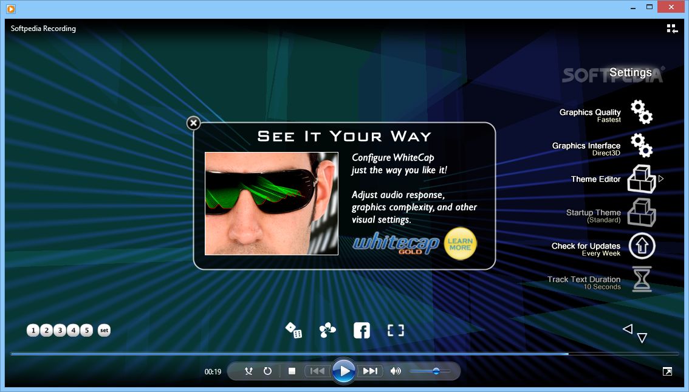Viewport: 689px width, 392px height.
Task: Click the Graphics Quality gears icon
Action: pos(642,112)
